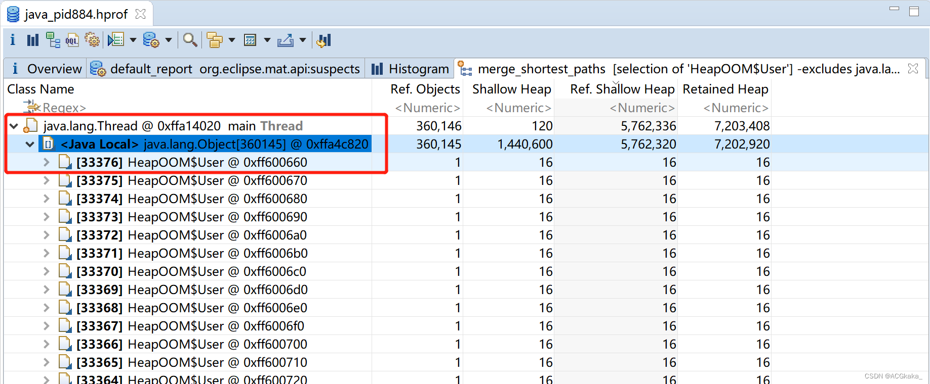Maximize the editor view pane
Viewport: 930px width, 384px height.
(914, 11)
